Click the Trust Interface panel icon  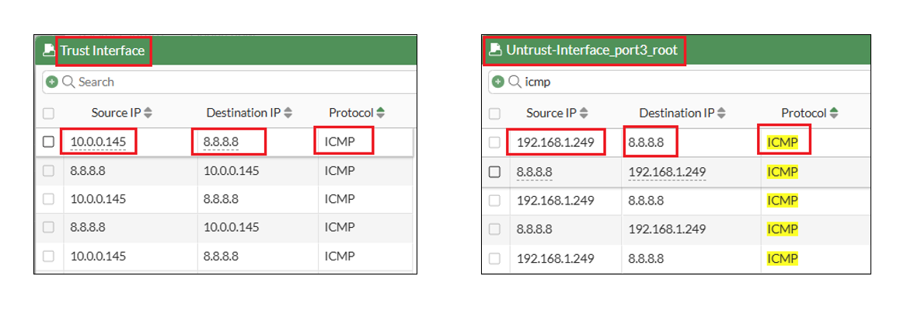[x=49, y=51]
